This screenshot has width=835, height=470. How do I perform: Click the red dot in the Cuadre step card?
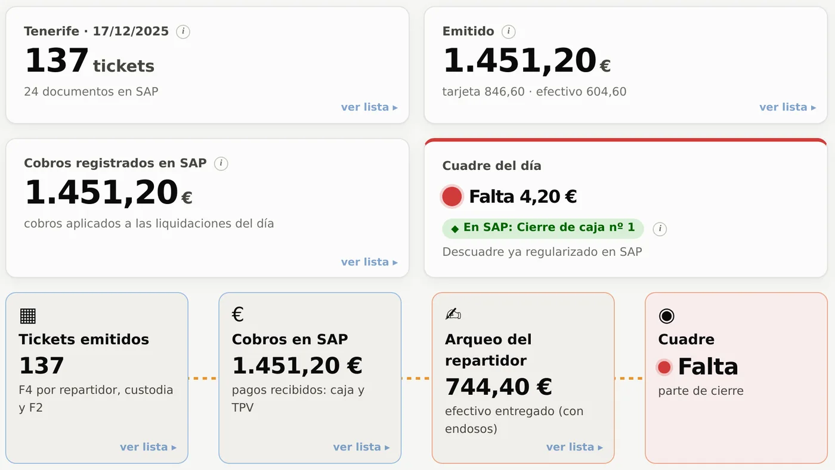point(664,367)
